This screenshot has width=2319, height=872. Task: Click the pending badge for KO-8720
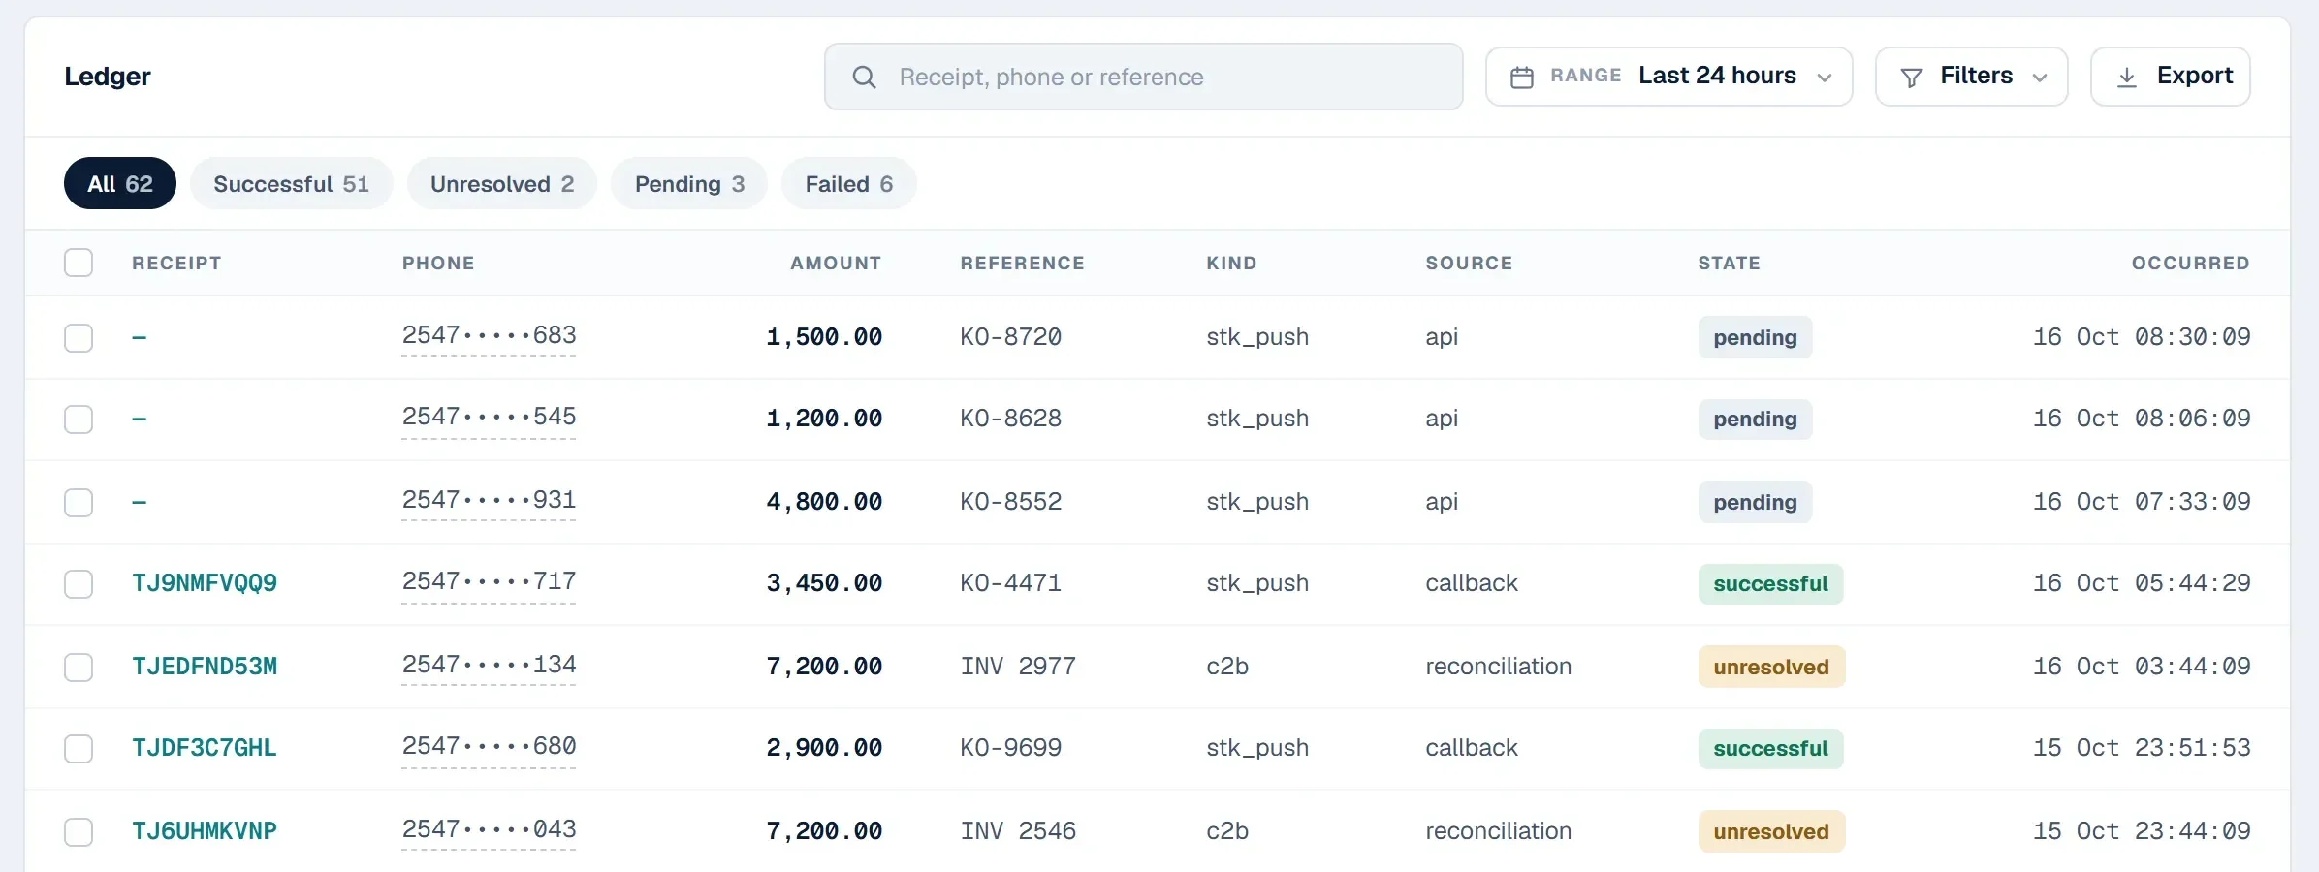click(x=1755, y=337)
